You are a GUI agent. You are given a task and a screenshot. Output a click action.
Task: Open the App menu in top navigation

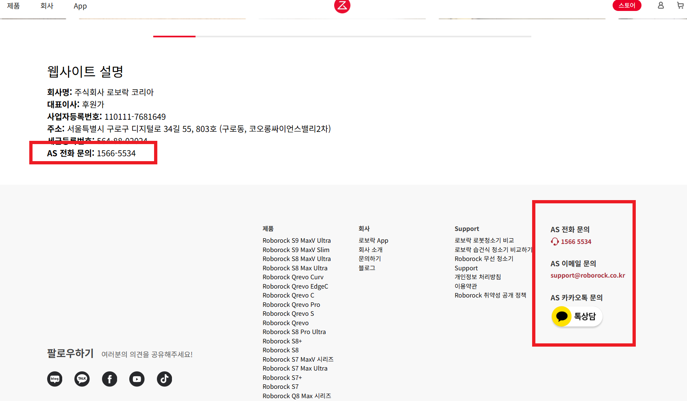click(80, 6)
